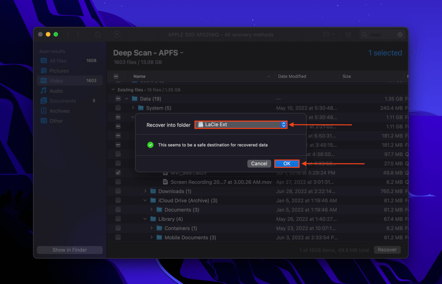Open the Deep Scan - APFS dropdown
The width and height of the screenshot is (442, 284).
coord(148,53)
